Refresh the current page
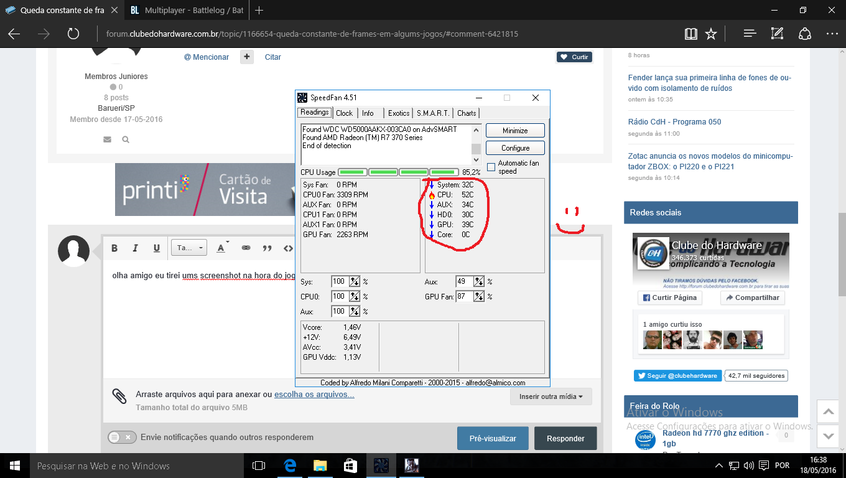Image resolution: width=846 pixels, height=478 pixels. (x=73, y=34)
